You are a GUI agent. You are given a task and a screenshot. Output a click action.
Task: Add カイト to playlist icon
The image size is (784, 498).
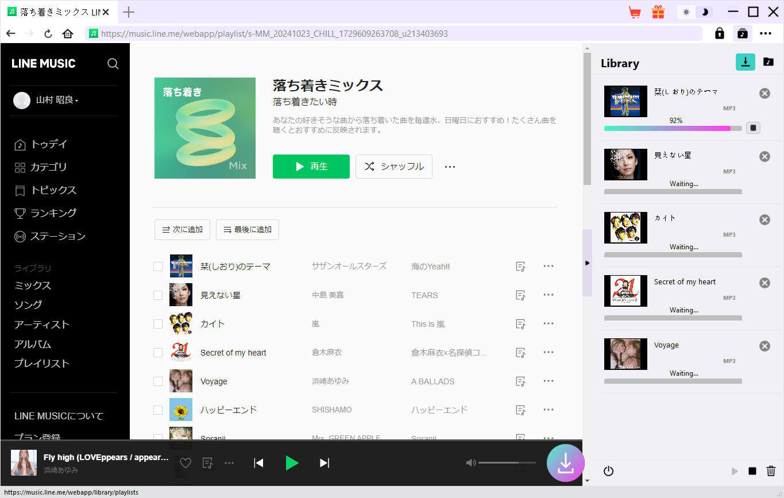coord(521,324)
